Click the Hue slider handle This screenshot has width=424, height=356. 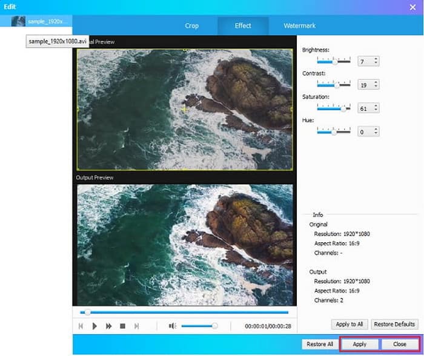(x=333, y=131)
